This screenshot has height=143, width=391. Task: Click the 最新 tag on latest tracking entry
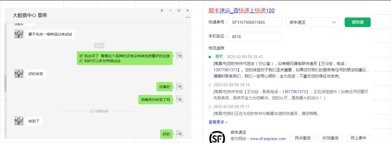tap(219, 57)
